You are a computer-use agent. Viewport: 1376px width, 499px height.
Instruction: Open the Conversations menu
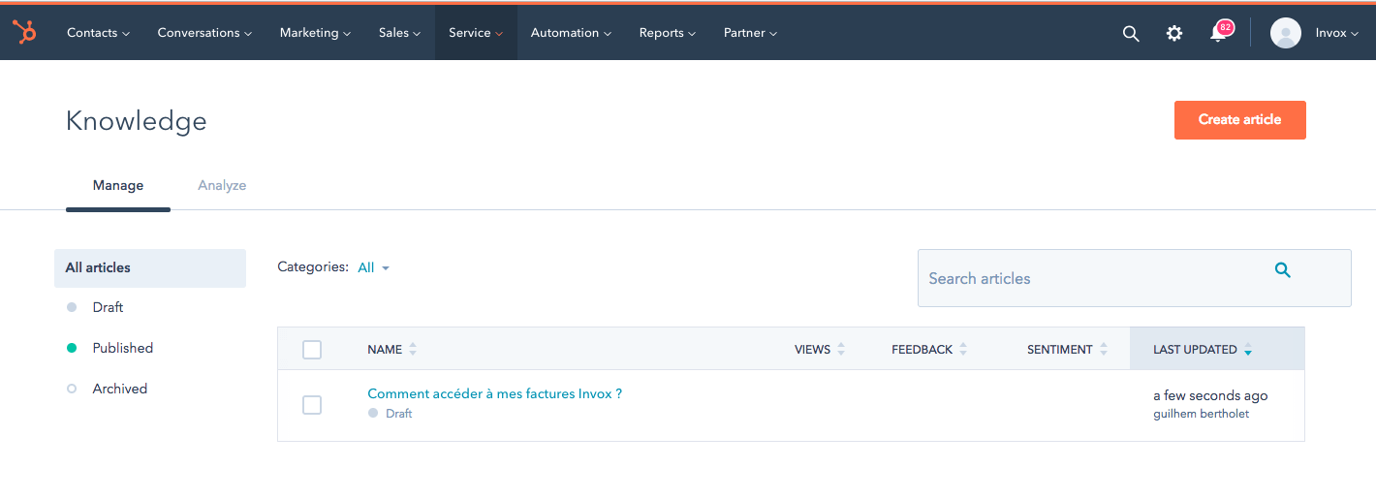click(x=204, y=33)
